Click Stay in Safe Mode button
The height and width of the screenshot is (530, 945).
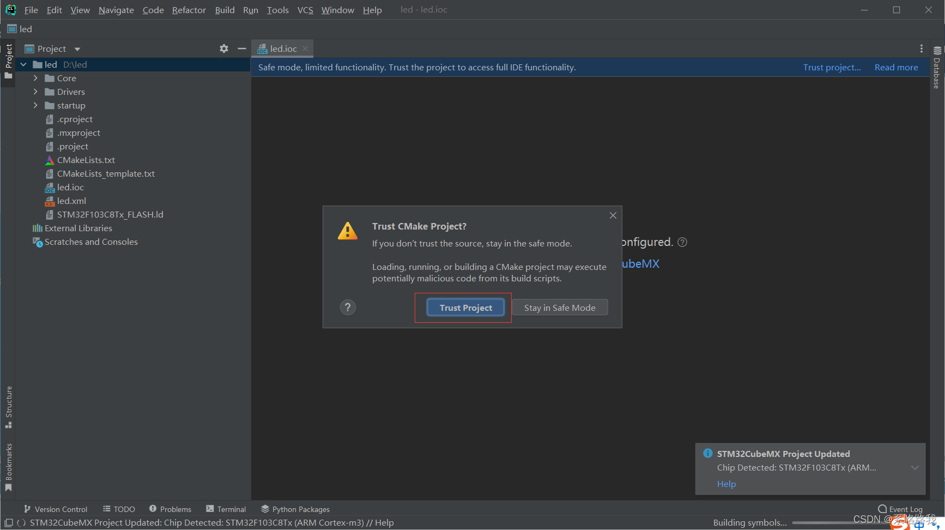pyautogui.click(x=560, y=308)
